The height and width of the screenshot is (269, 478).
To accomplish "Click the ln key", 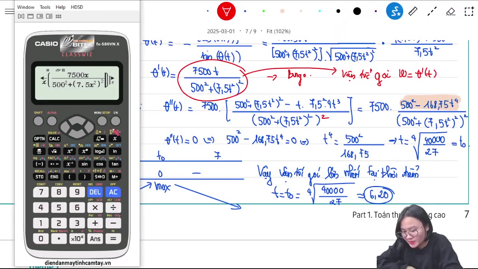I will (x=115, y=151).
